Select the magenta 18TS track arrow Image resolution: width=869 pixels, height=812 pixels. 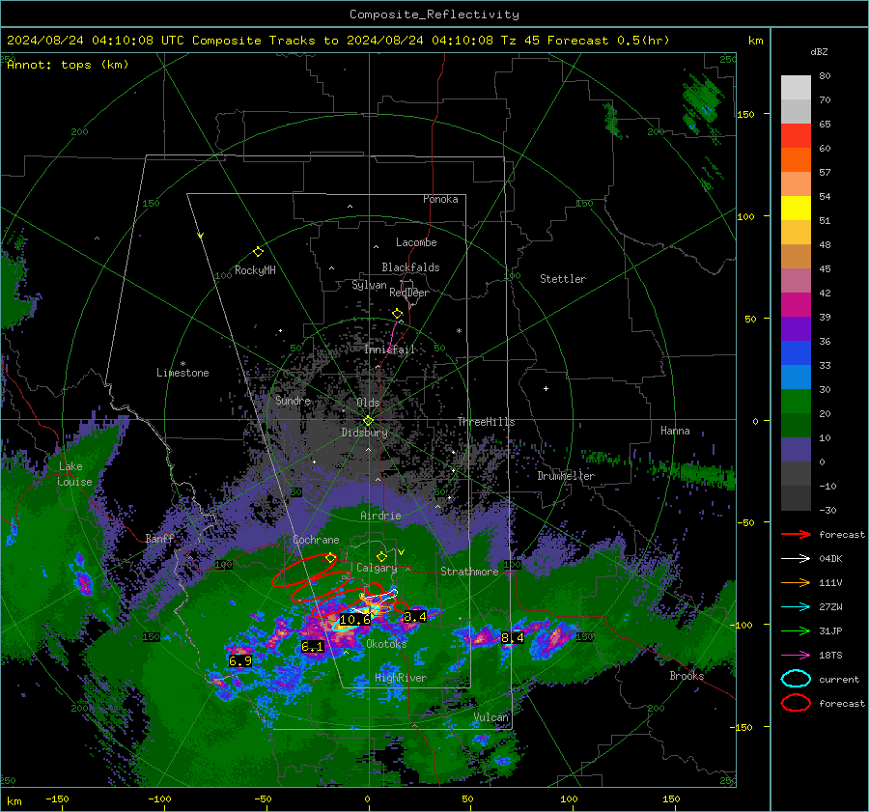[796, 656]
